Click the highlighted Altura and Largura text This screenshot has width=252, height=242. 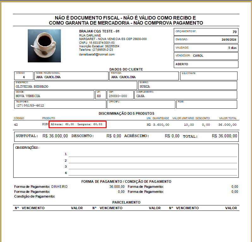77,124
